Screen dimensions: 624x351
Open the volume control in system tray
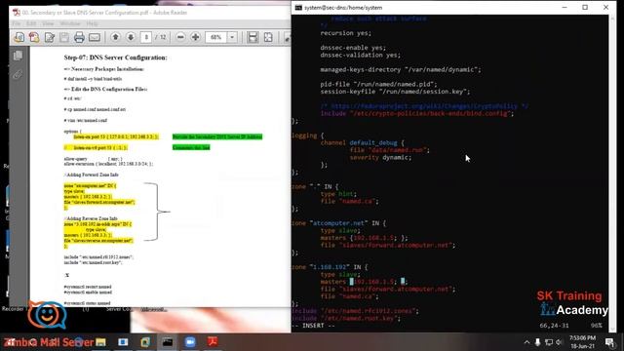[559, 342]
